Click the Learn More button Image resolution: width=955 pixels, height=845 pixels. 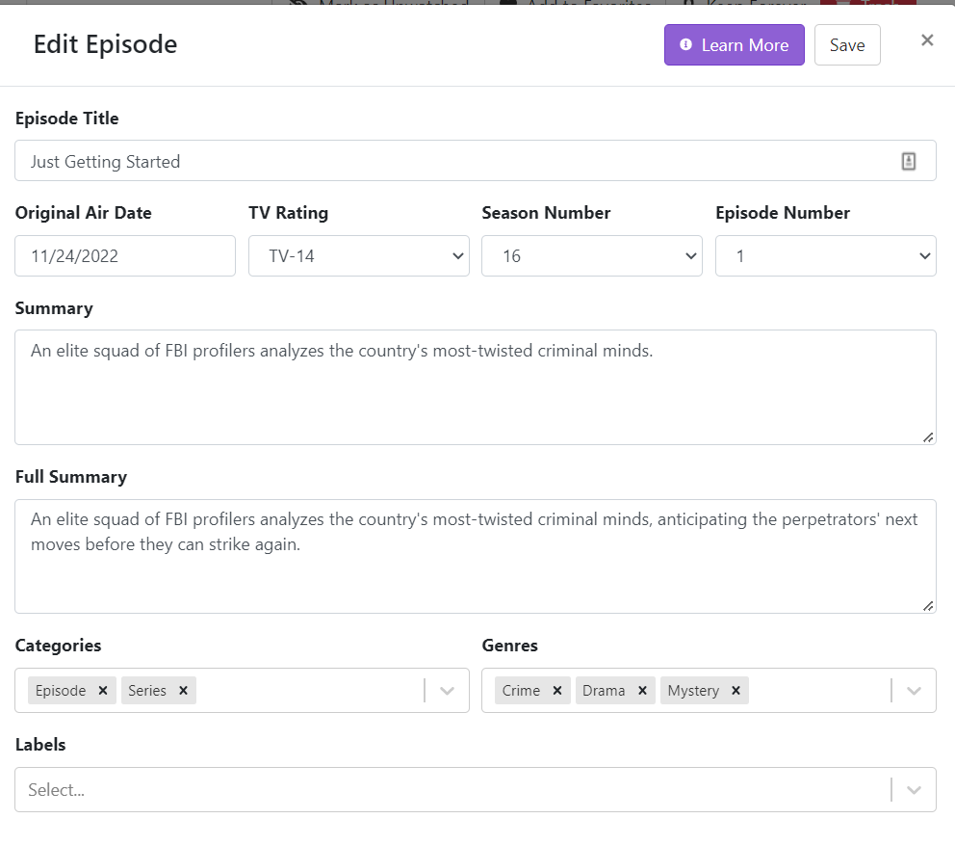click(x=734, y=45)
